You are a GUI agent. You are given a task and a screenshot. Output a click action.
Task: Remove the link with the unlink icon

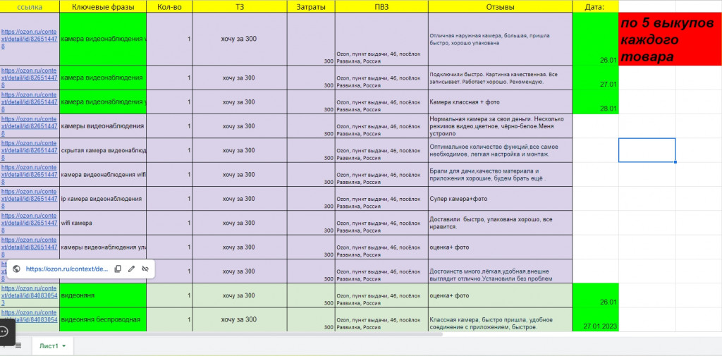145,269
